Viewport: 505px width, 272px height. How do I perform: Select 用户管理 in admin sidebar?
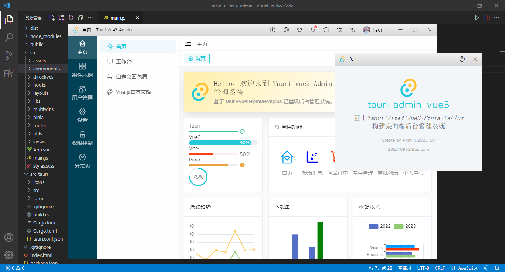tap(82, 93)
